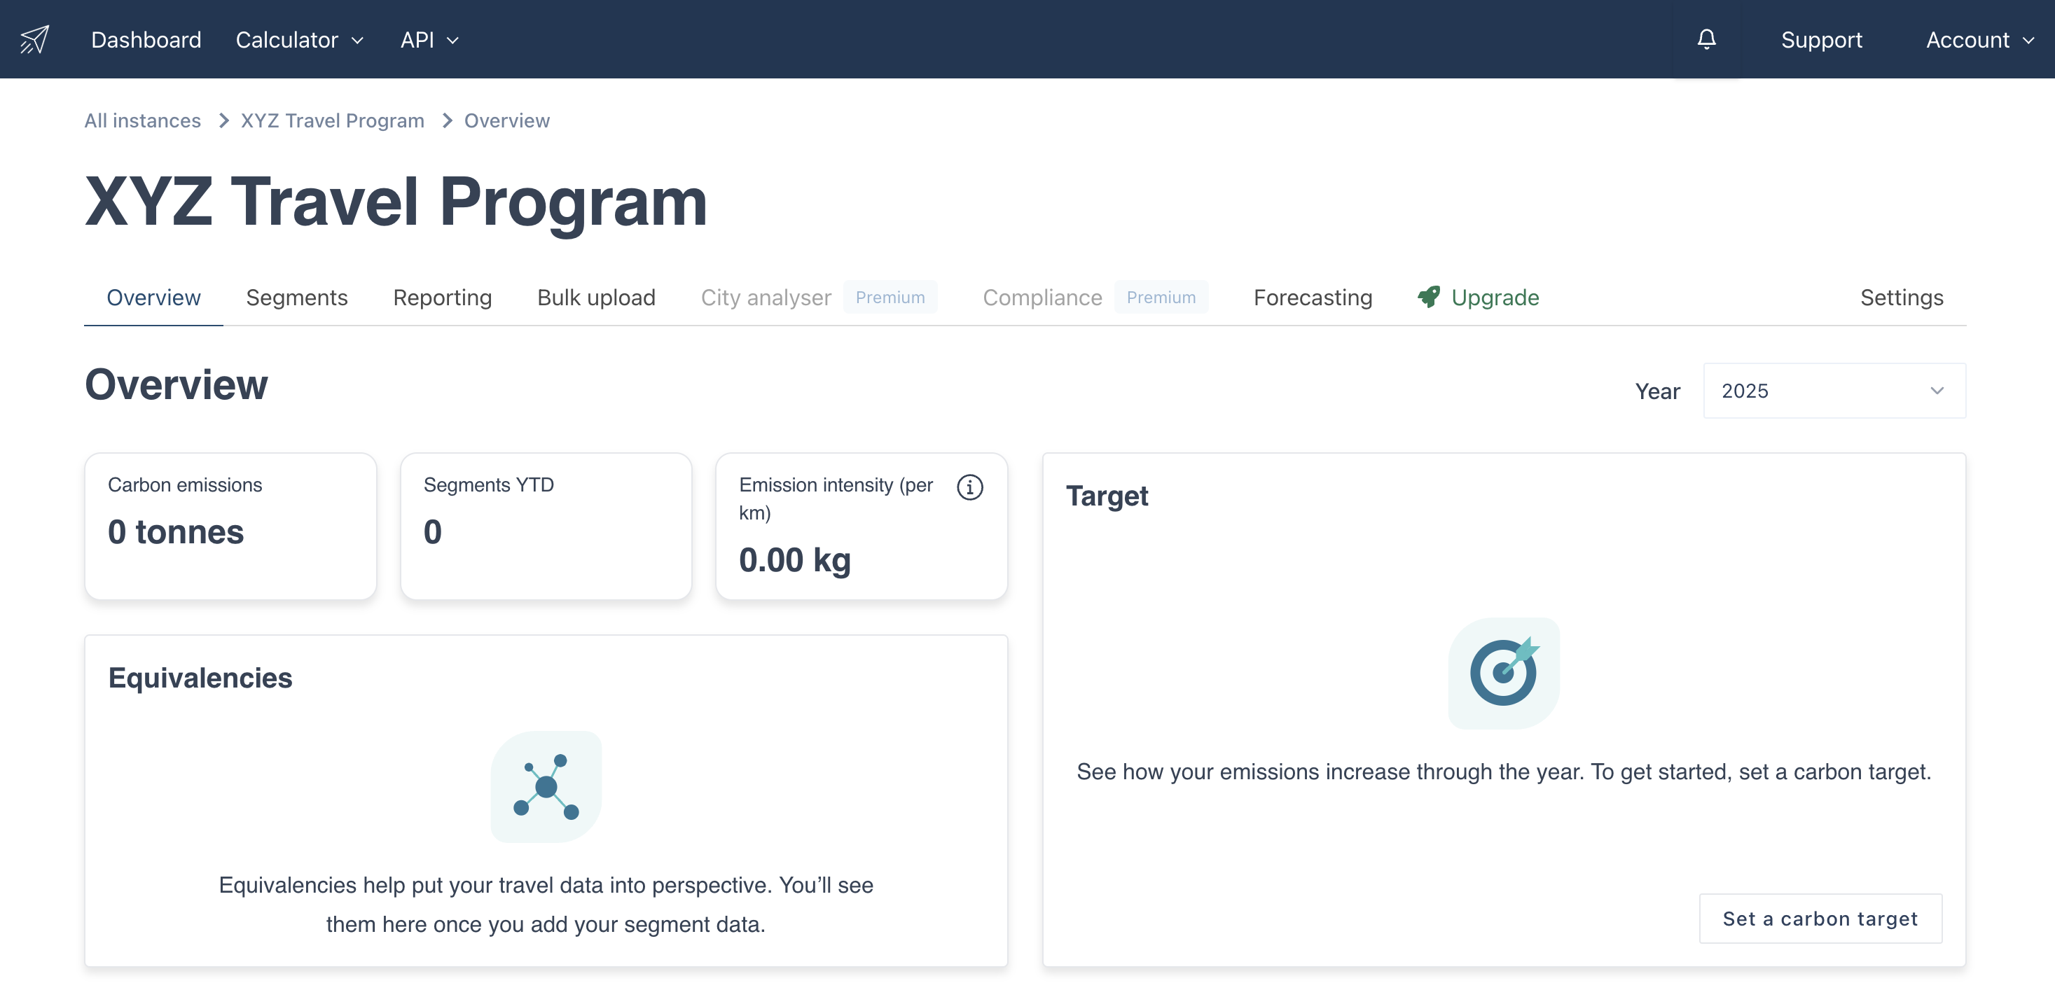2055x990 pixels.
Task: Open the Account dropdown menu
Action: 1979,39
